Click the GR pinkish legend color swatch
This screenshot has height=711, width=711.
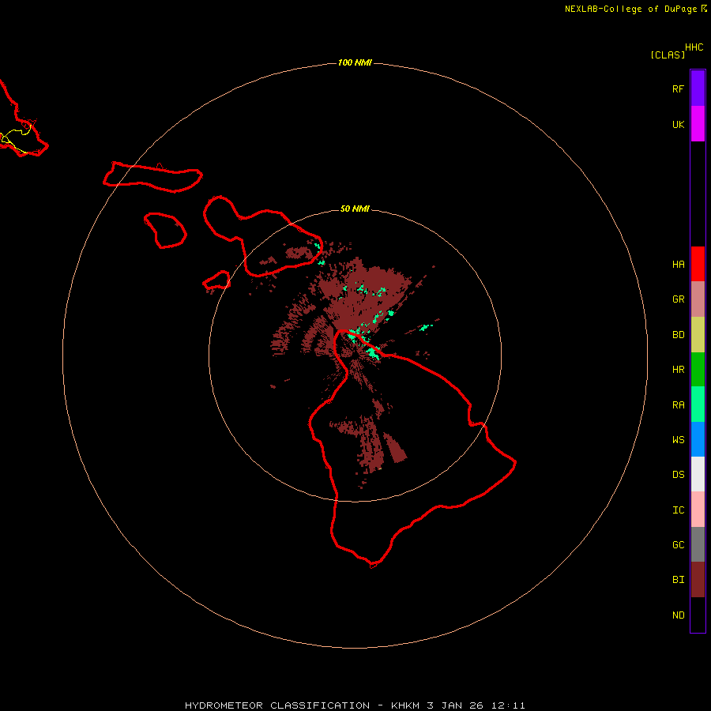(x=698, y=299)
